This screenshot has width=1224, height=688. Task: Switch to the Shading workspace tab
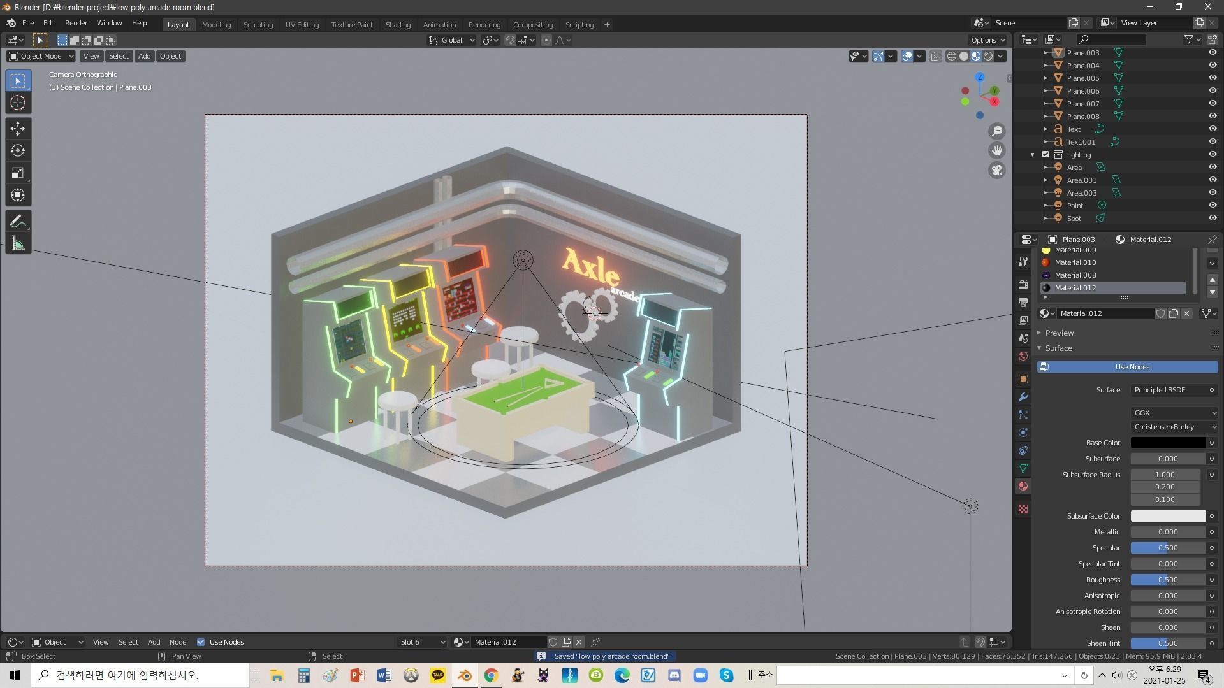398,25
